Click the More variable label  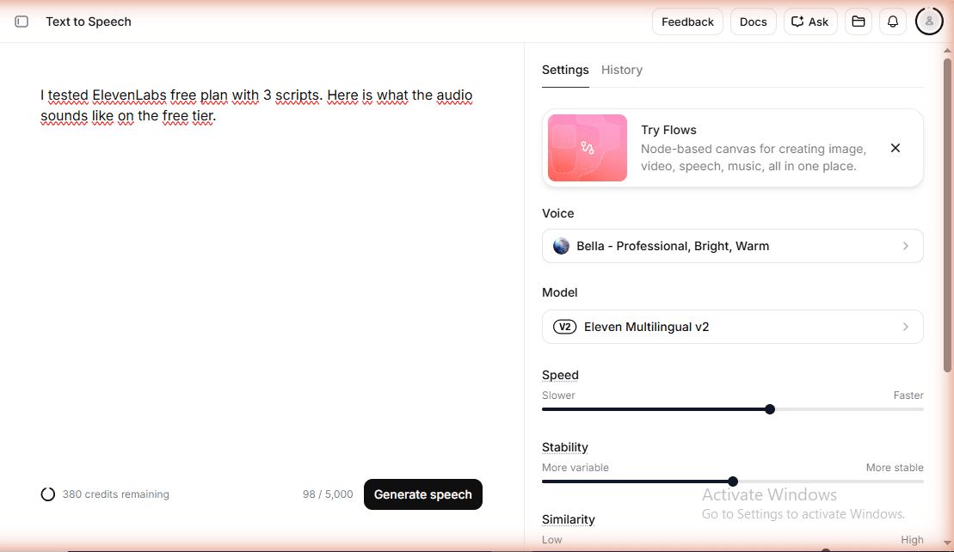575,468
